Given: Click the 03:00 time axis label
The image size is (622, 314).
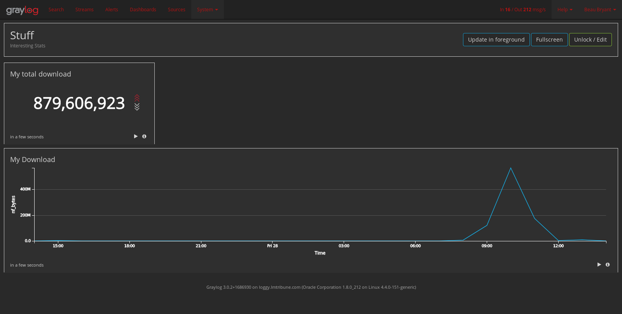Looking at the screenshot, I should point(344,246).
